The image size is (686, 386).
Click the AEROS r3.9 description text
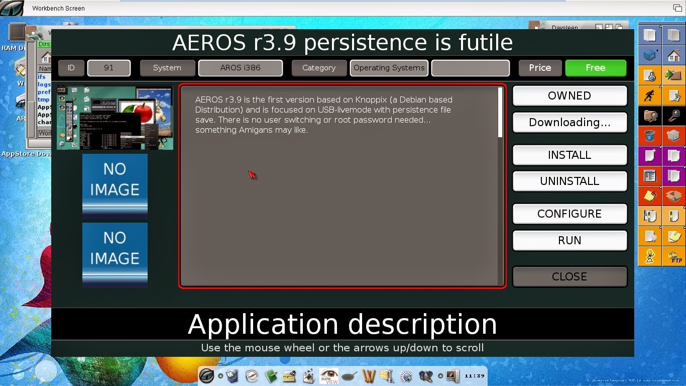324,115
